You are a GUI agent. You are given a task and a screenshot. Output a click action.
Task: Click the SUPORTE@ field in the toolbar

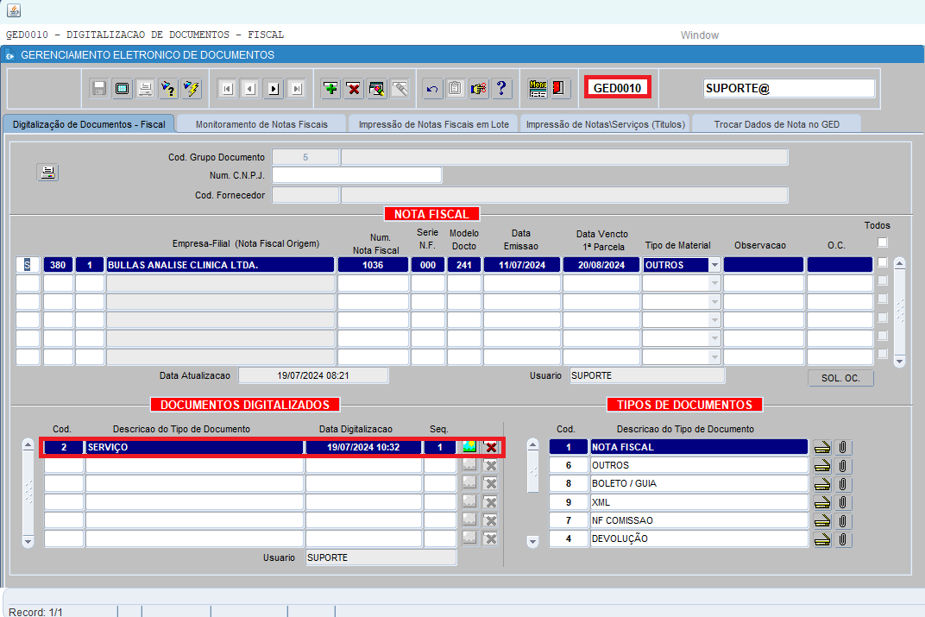point(789,89)
